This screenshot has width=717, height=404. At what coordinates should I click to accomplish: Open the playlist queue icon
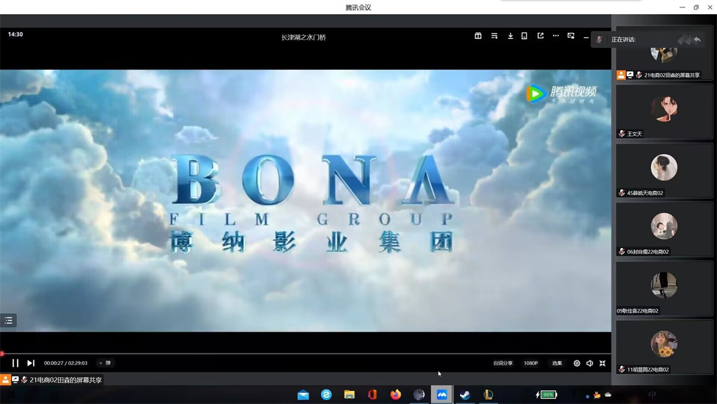pyautogui.click(x=494, y=36)
